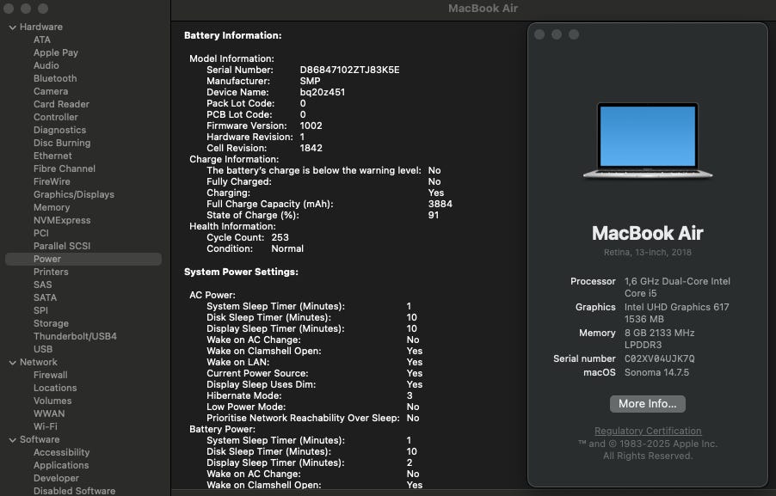The image size is (776, 496).
Task: Select Firewall under Network
Action: tap(51, 375)
